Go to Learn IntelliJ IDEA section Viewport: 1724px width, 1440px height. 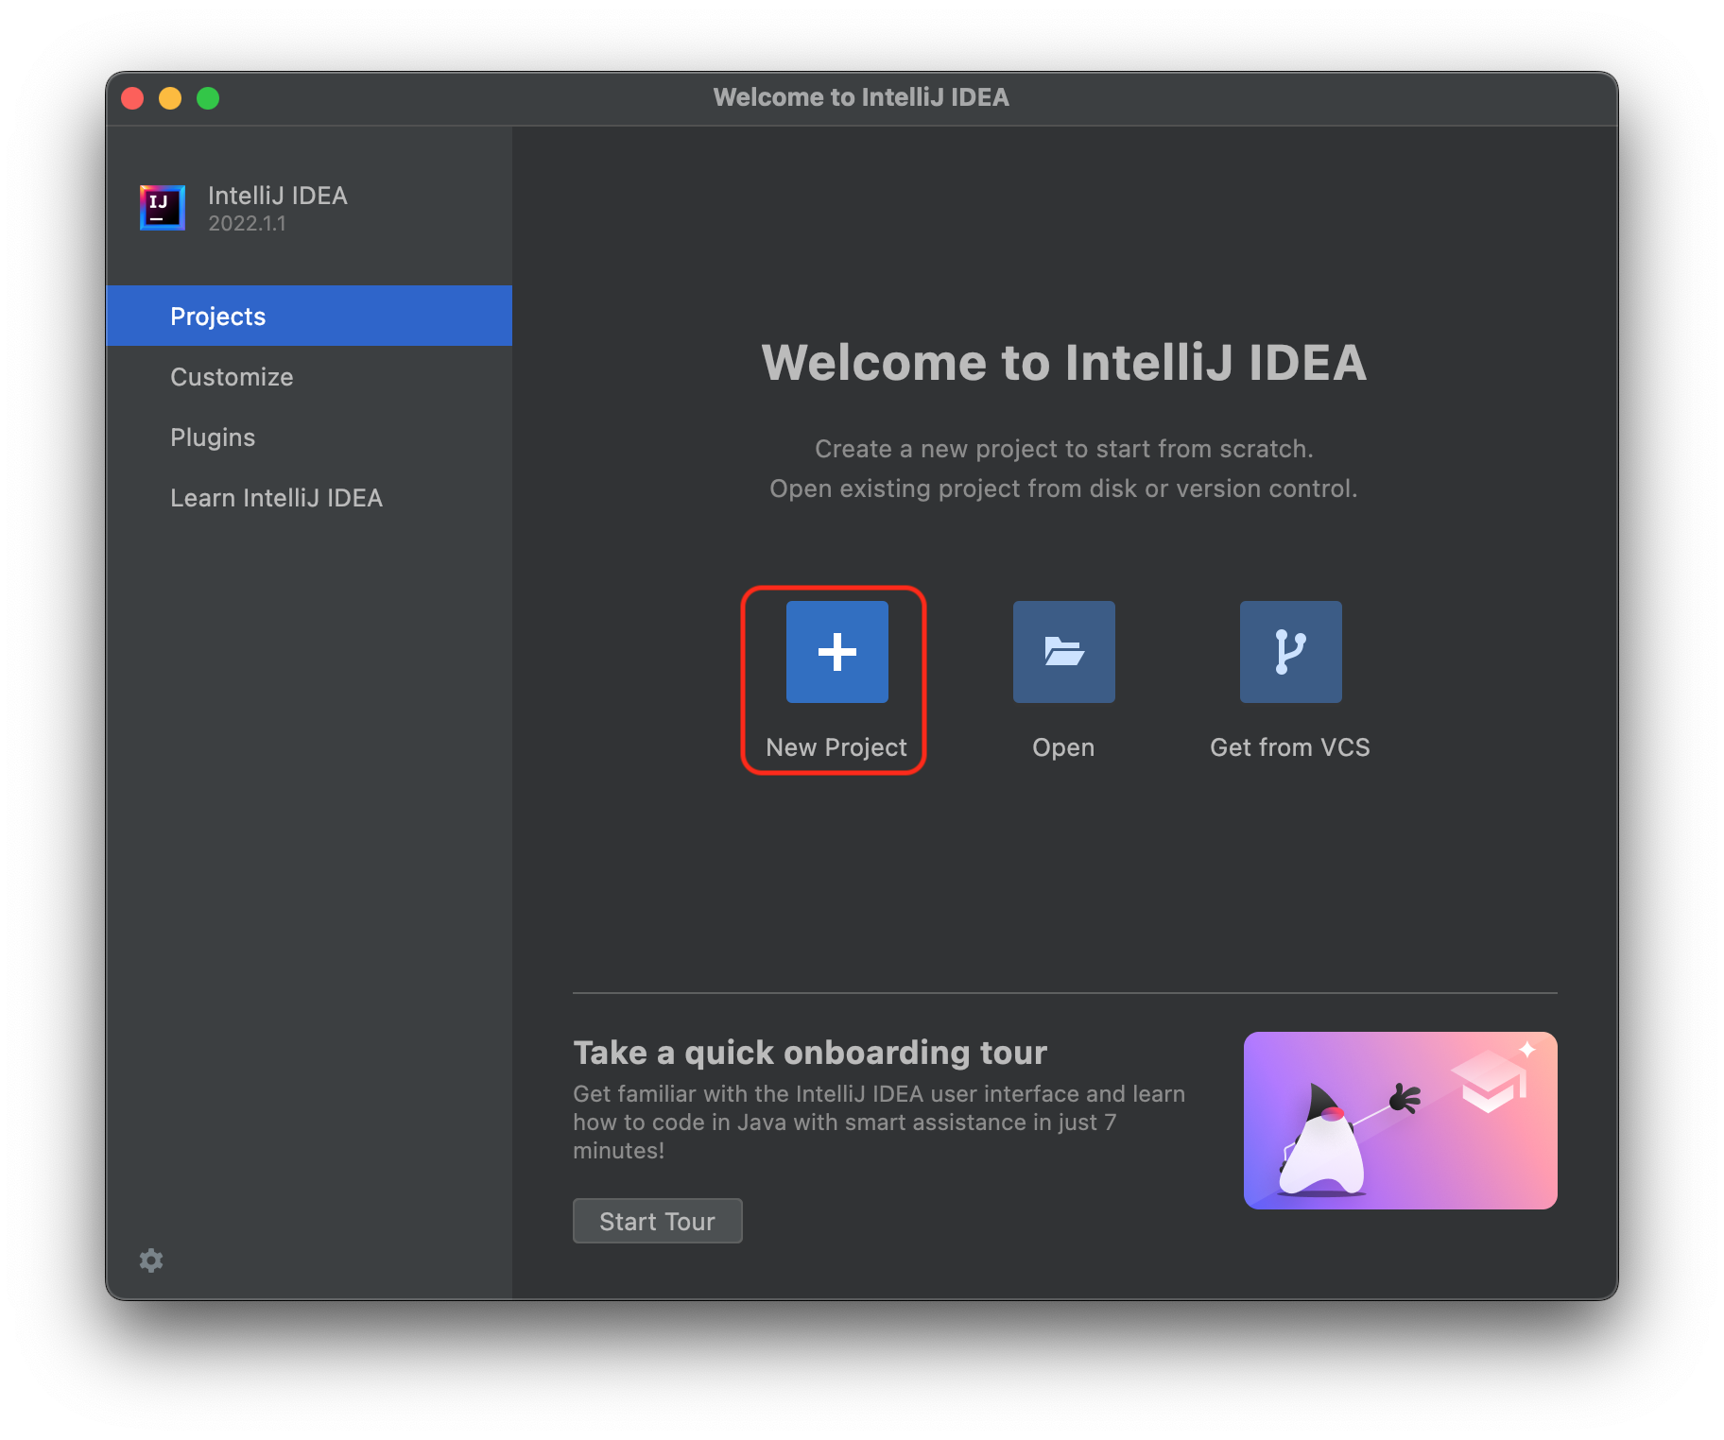(309, 497)
